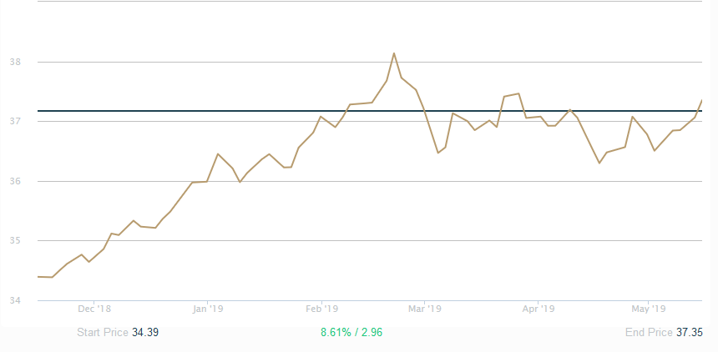Screen dimensions: 718x352
Task: Click the dark horizontal reference line
Action: 250,110
